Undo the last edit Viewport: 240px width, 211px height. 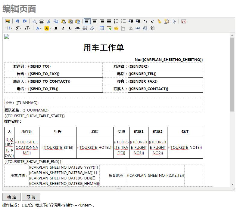pos(17,21)
